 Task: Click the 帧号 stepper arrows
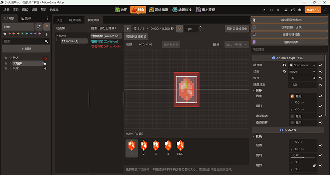[x=314, y=78]
